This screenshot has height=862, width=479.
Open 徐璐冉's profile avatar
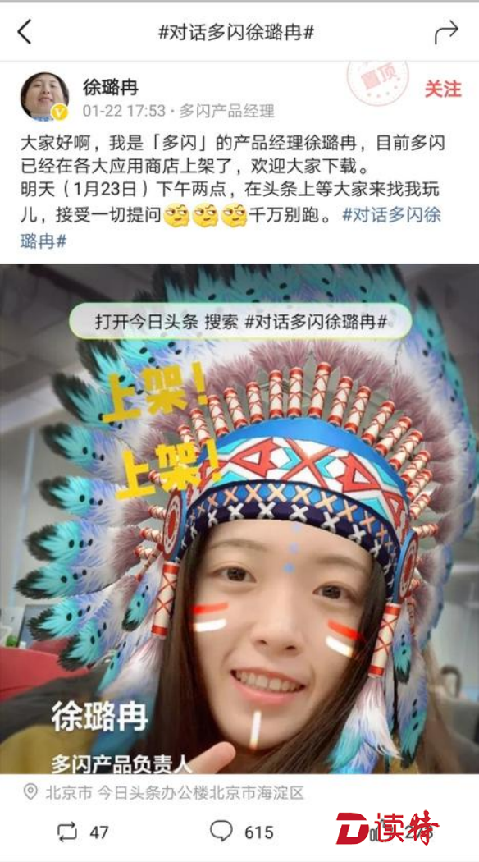(44, 96)
